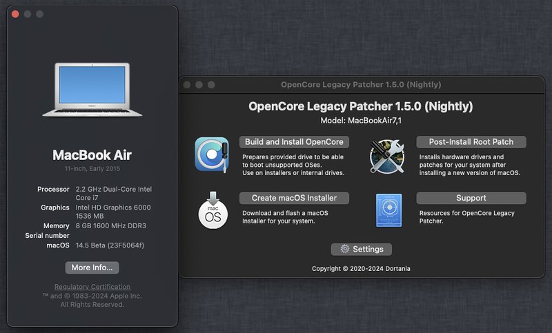The width and height of the screenshot is (552, 333).
Task: Click the Model: MacBookAir7,1 label
Action: click(361, 121)
